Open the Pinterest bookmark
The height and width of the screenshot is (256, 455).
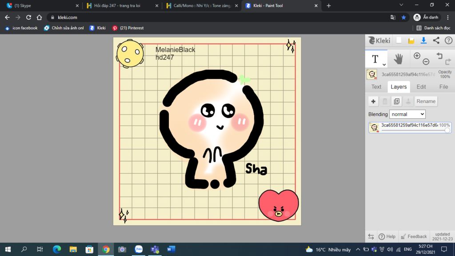128,28
